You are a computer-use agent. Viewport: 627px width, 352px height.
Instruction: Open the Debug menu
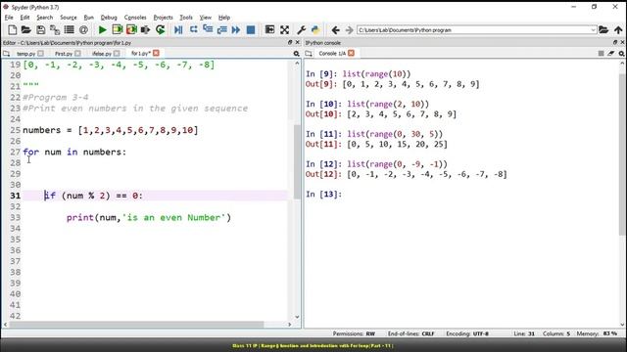tap(109, 18)
